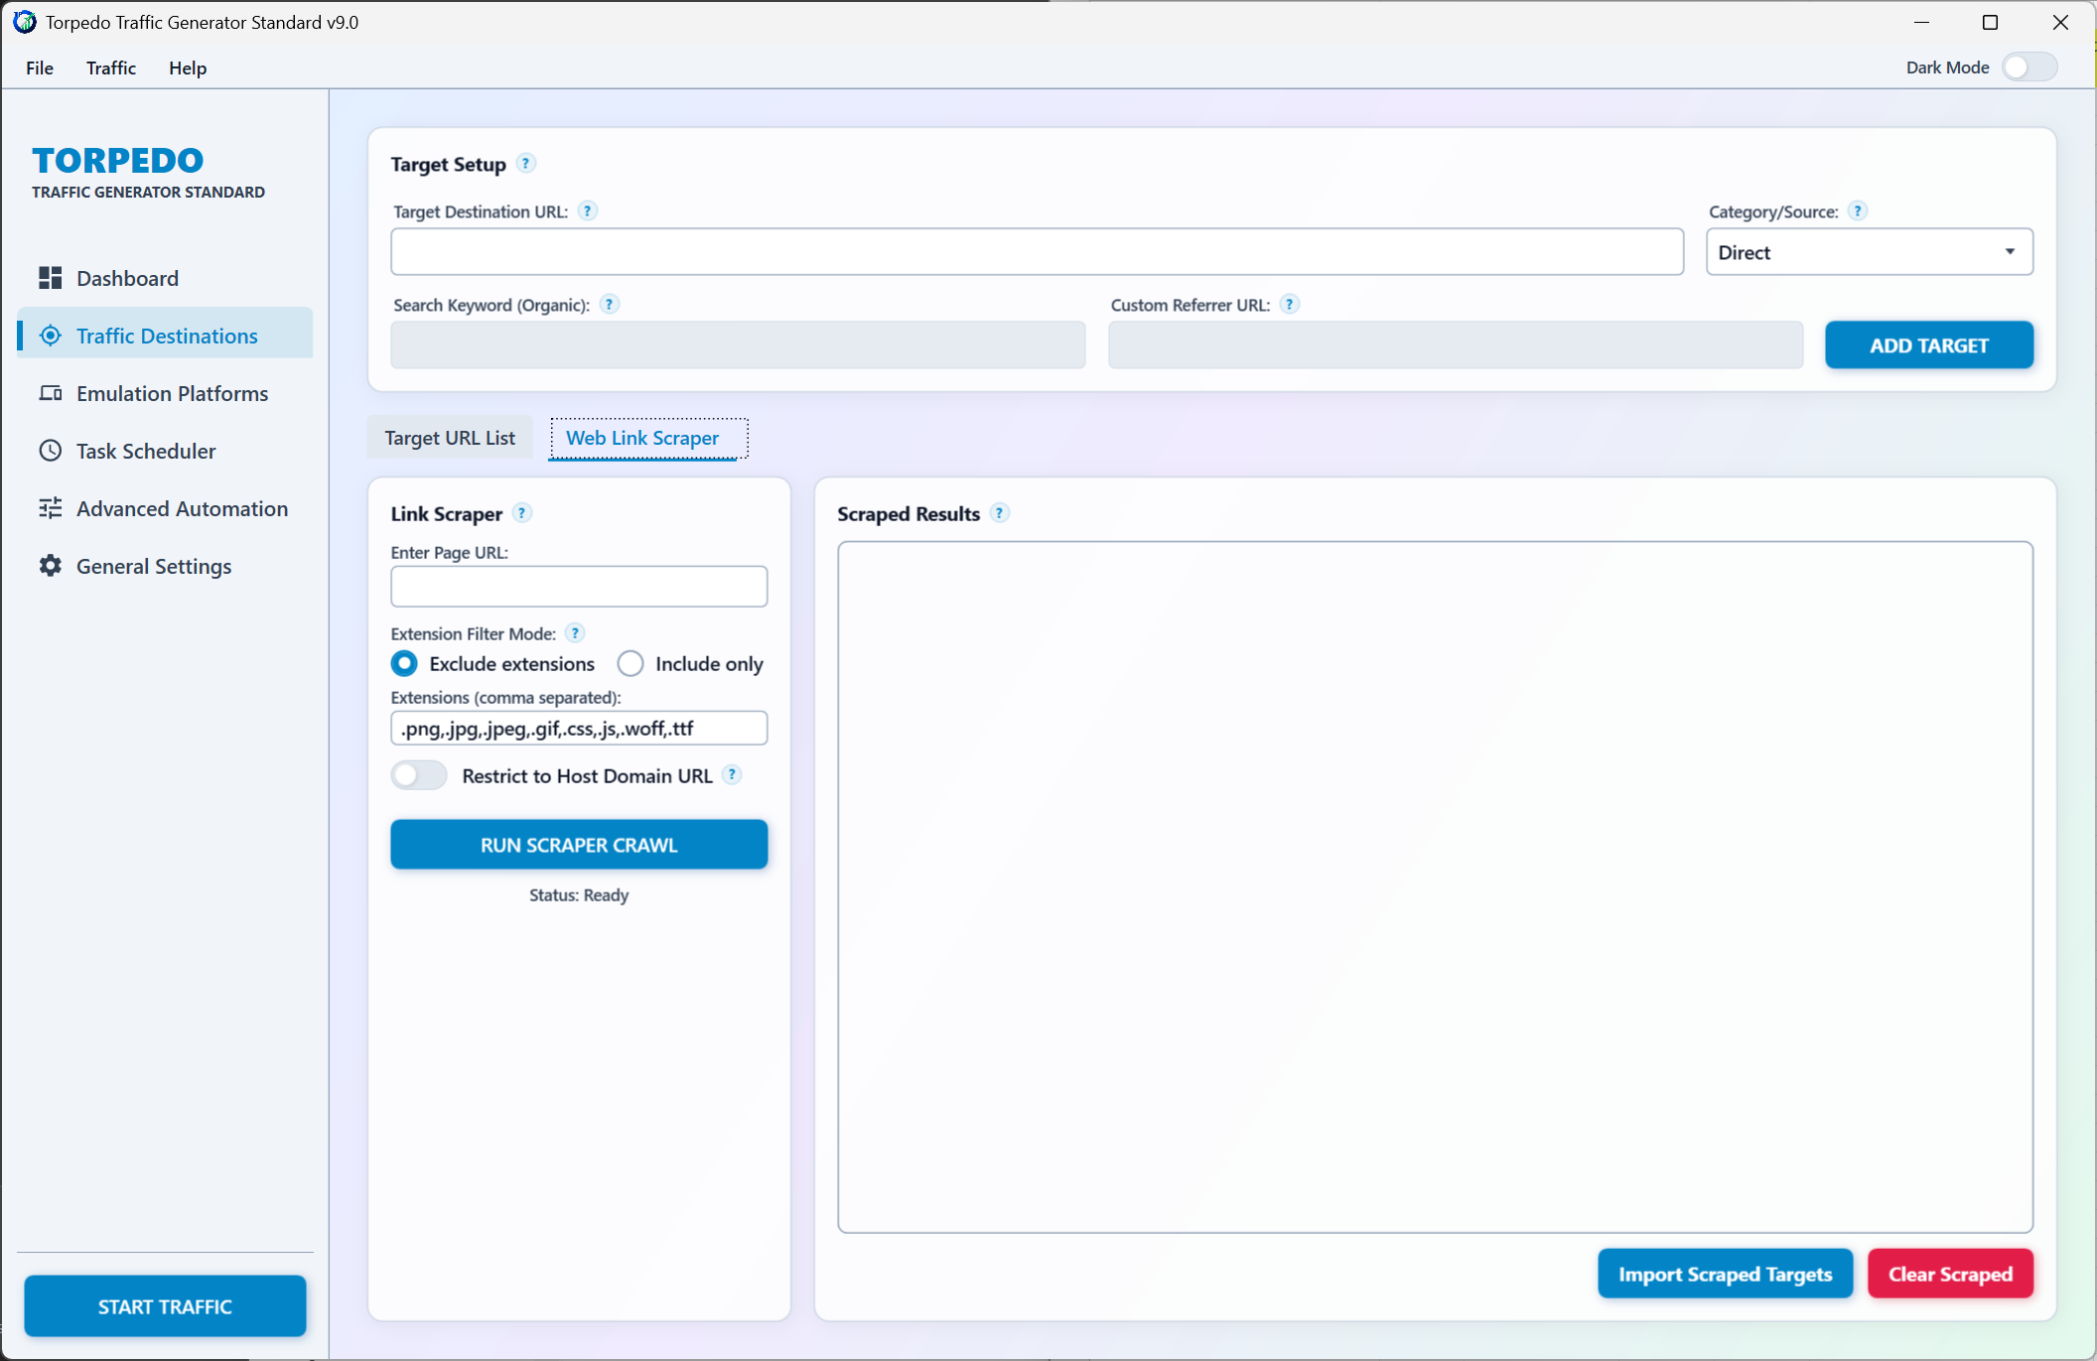Click the ADD TARGET button
This screenshot has height=1361, width=2097.
1928,345
